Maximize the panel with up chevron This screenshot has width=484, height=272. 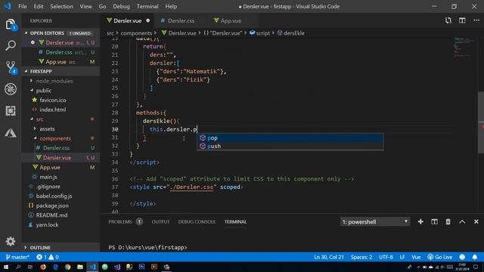[462, 221]
